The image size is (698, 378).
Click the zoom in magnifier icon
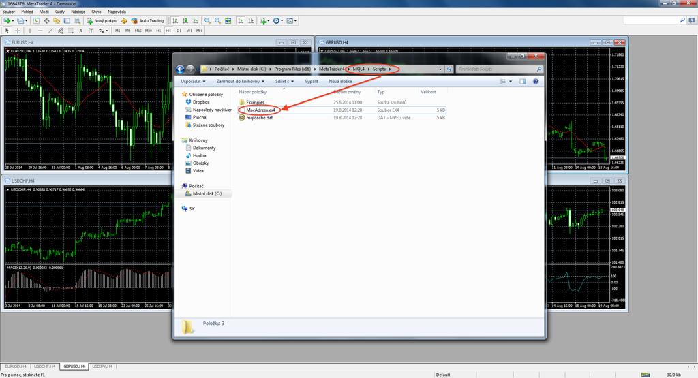(x=207, y=20)
